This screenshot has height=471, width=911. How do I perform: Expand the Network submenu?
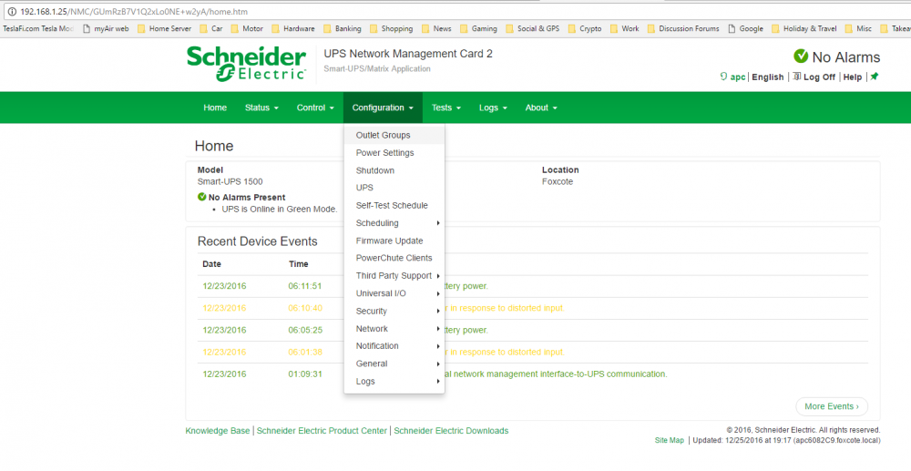pyautogui.click(x=394, y=328)
